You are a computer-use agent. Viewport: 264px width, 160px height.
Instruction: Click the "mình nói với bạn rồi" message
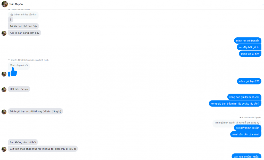[x=248, y=41]
